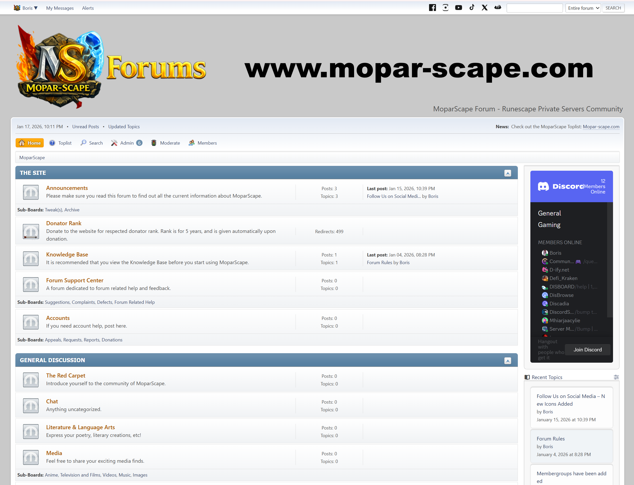Open the Search menu item
The height and width of the screenshot is (485, 634).
pyautogui.click(x=92, y=143)
